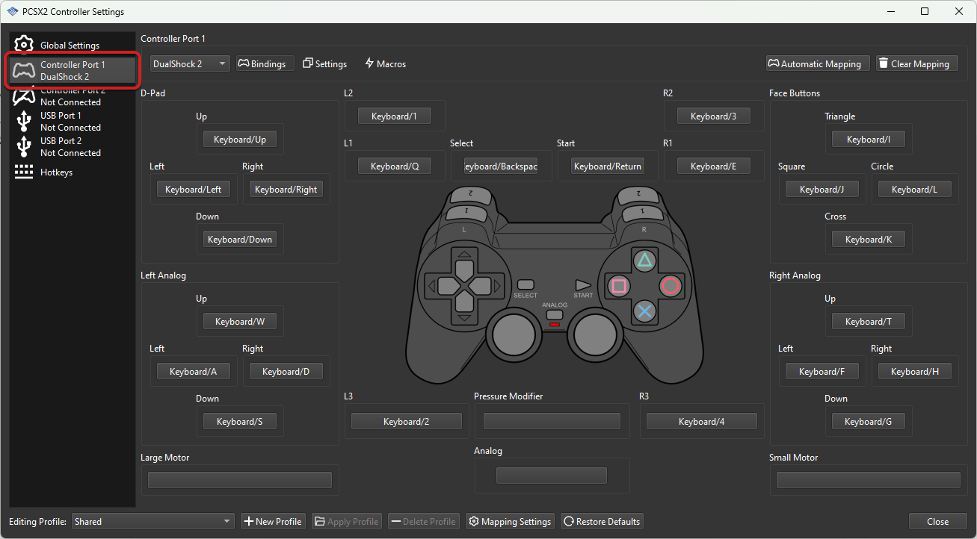Image resolution: width=977 pixels, height=539 pixels.
Task: Click the empty Pressure Modifier binding
Action: tap(552, 422)
